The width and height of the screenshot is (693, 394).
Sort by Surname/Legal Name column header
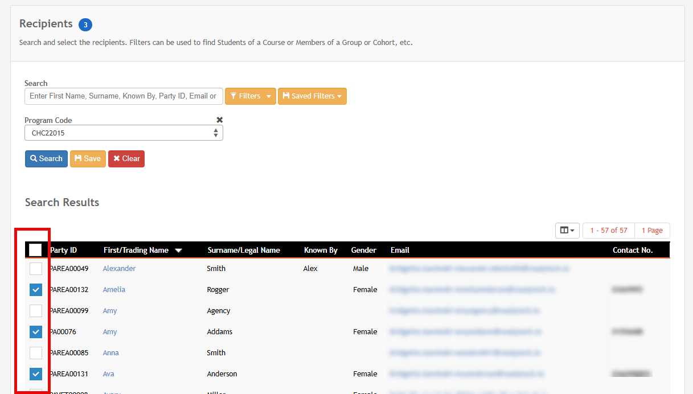click(244, 250)
